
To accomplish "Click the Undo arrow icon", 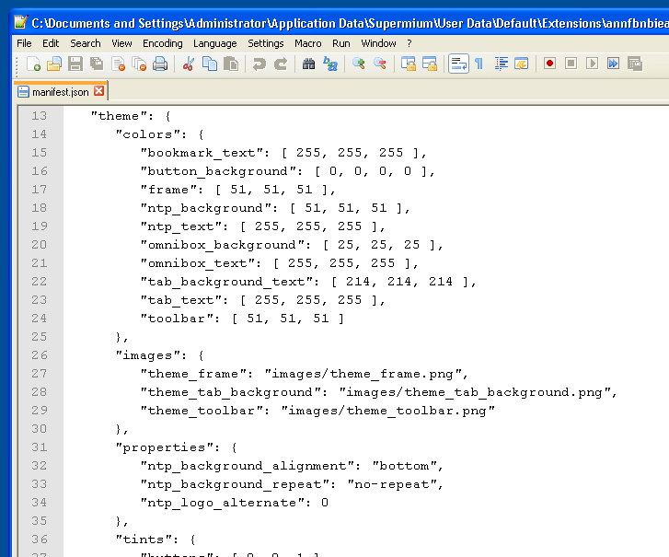I will point(260,64).
